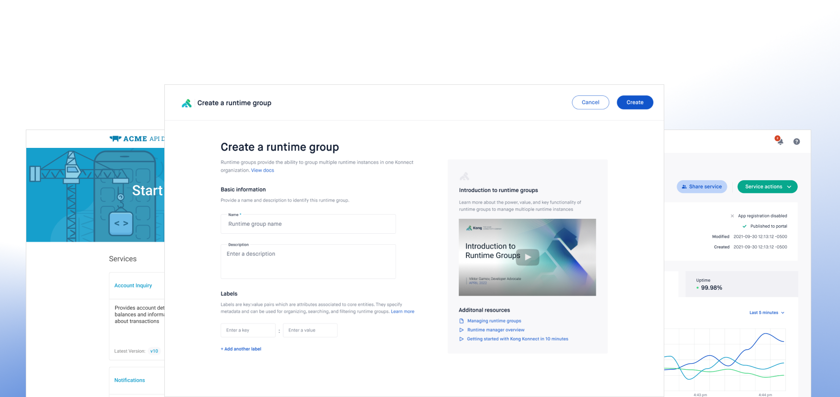Click the document icon beside Managing runtime groups
Image resolution: width=840 pixels, height=397 pixels.
pos(461,321)
